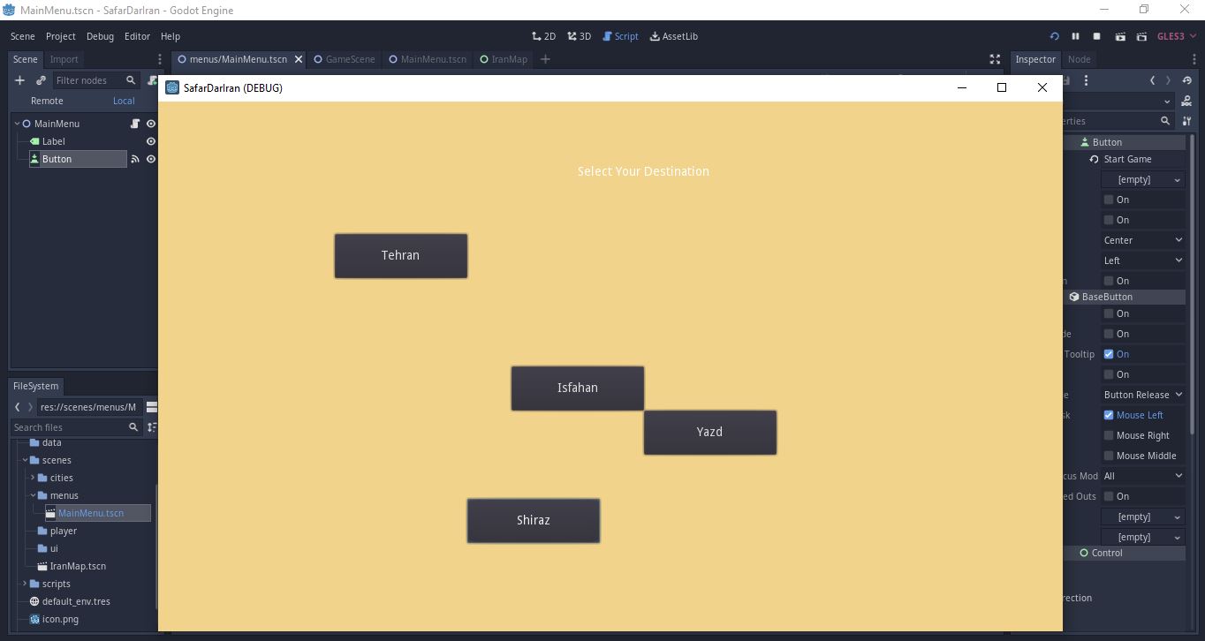Enable the Mouse Middle button mask checkbox
Viewport: 1205px width, 641px height.
[1109, 456]
